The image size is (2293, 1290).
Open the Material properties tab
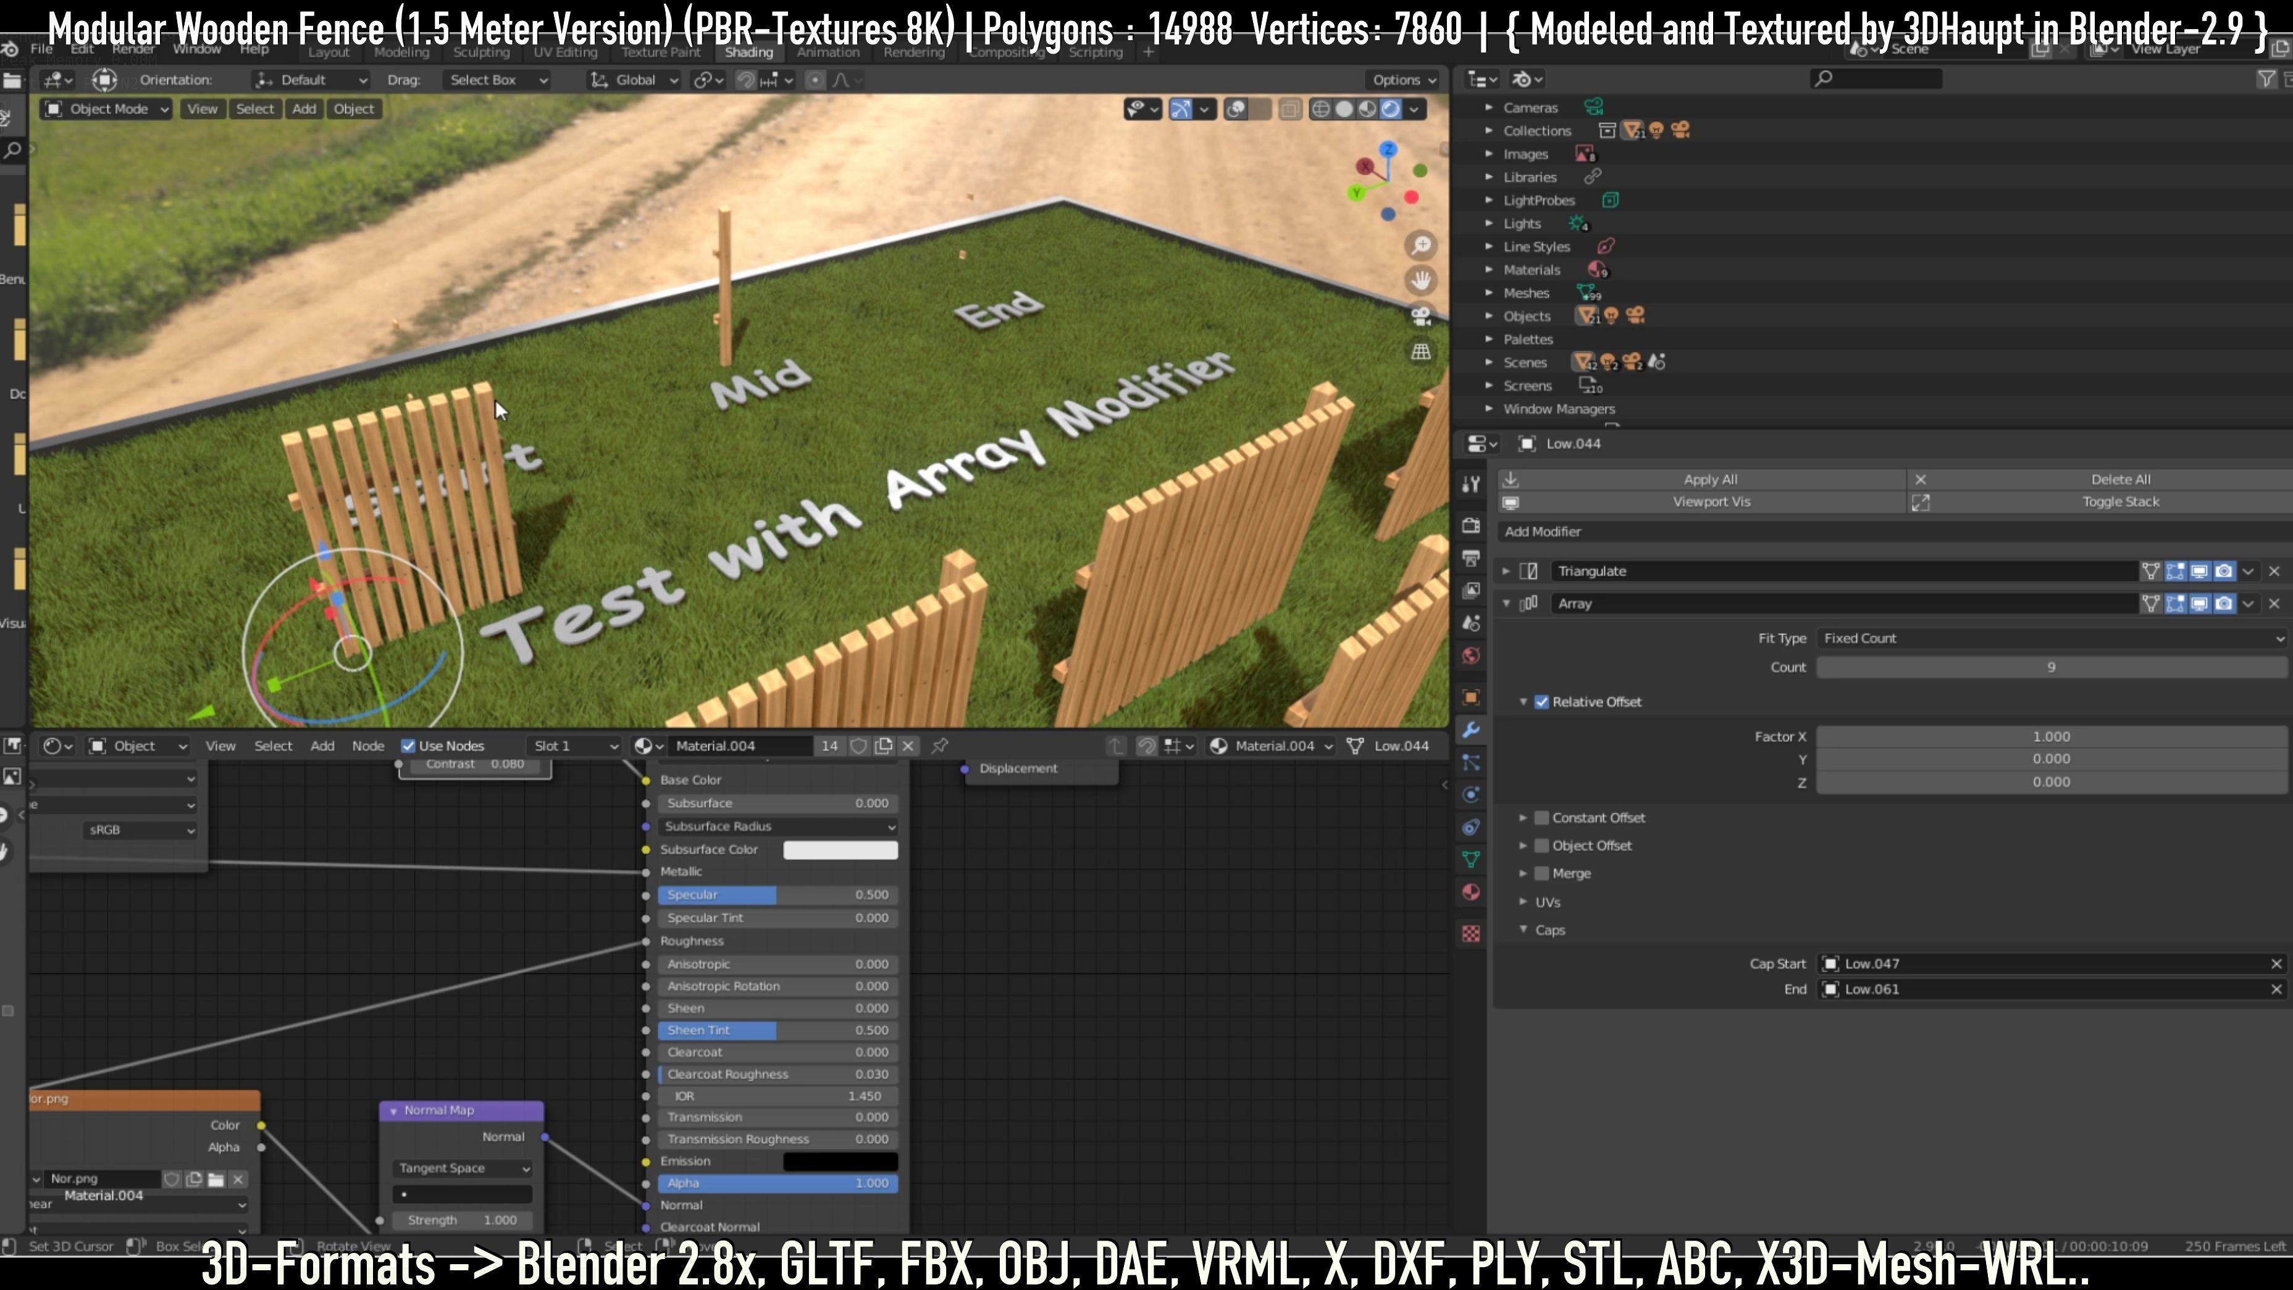tap(1470, 893)
